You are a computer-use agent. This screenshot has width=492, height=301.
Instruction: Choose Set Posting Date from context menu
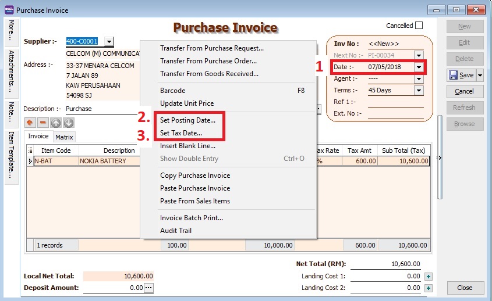click(187, 121)
